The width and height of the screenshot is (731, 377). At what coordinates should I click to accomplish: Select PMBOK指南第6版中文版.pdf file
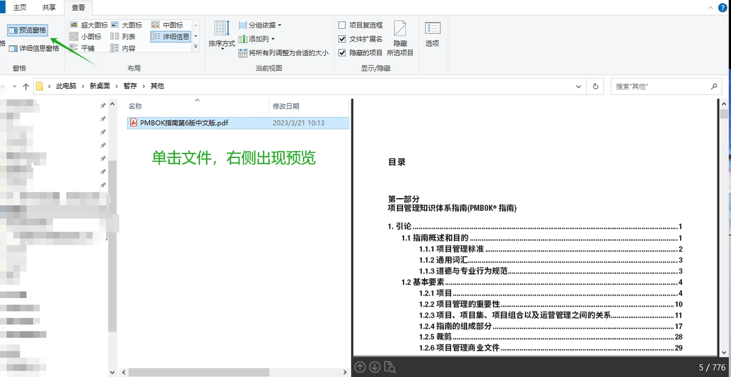[238, 123]
